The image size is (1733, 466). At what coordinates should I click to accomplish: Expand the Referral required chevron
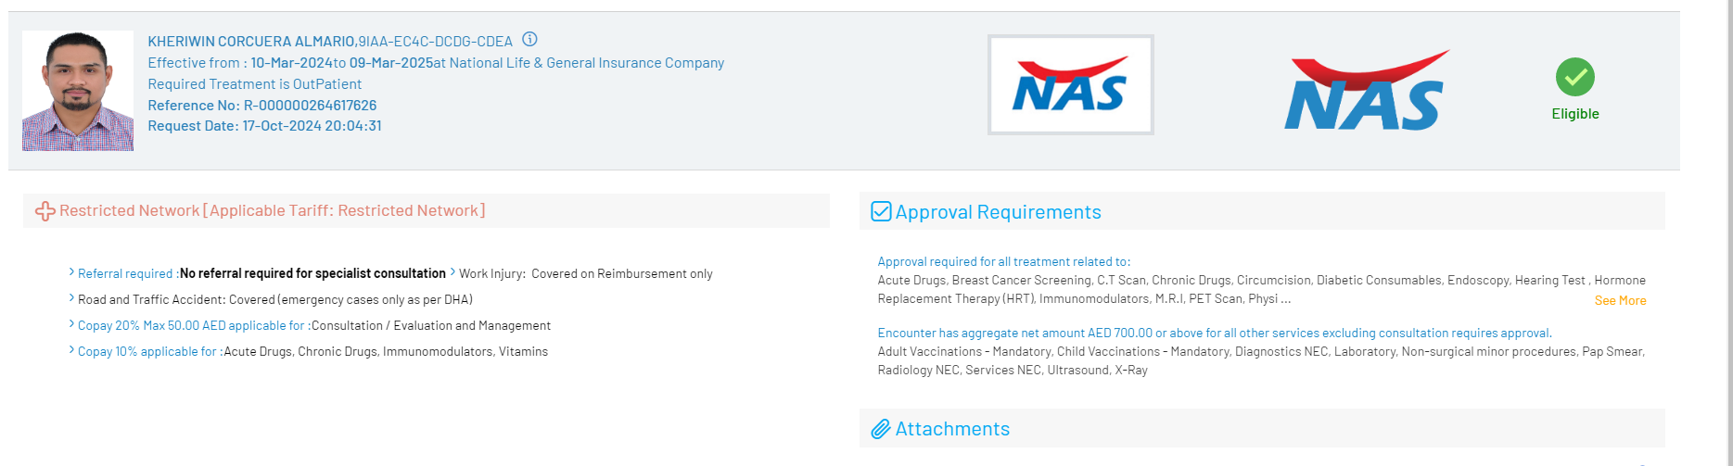(71, 272)
